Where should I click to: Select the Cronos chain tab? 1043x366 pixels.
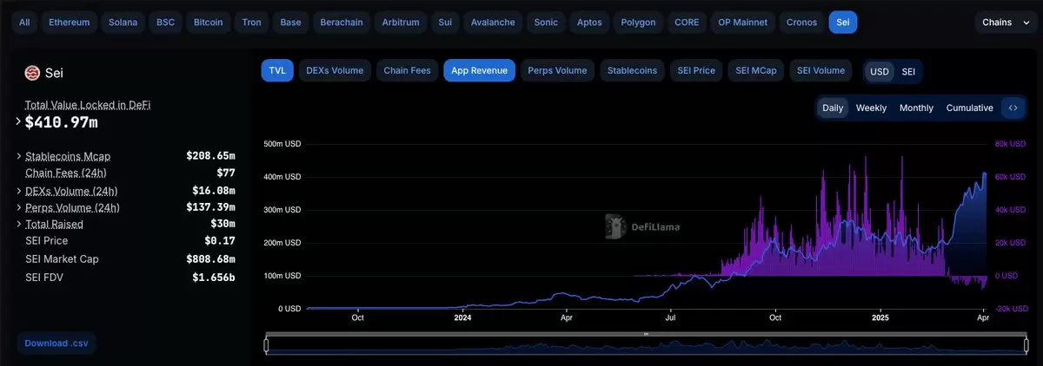pyautogui.click(x=801, y=23)
